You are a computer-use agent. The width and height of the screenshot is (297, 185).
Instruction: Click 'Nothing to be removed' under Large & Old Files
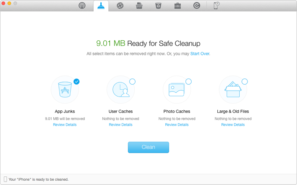tap(233, 118)
